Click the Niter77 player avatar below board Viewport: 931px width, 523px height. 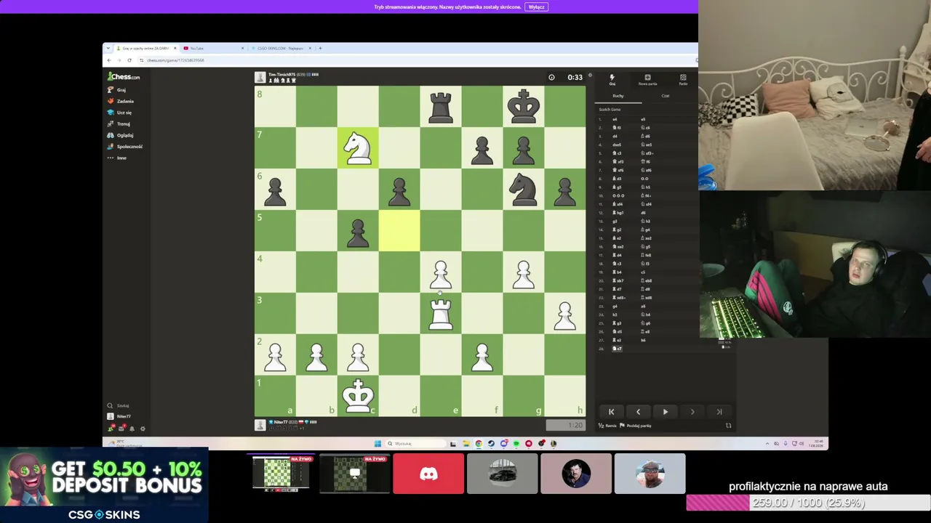(x=260, y=425)
